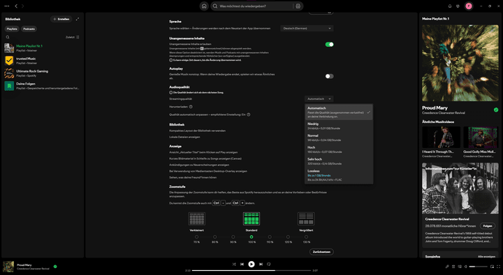This screenshot has height=275, width=503.
Task: Skip to the next track
Action: (261, 264)
